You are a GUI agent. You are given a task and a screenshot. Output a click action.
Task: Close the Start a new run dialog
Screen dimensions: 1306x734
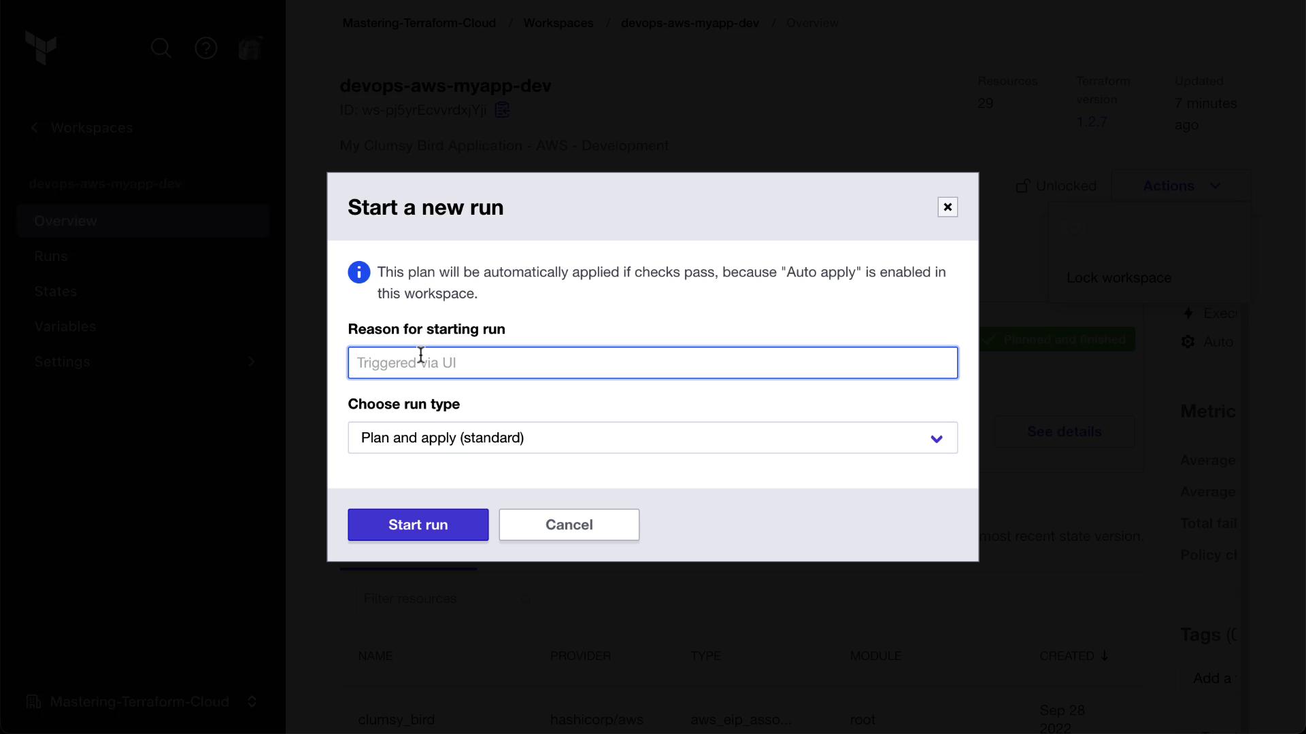(x=948, y=207)
